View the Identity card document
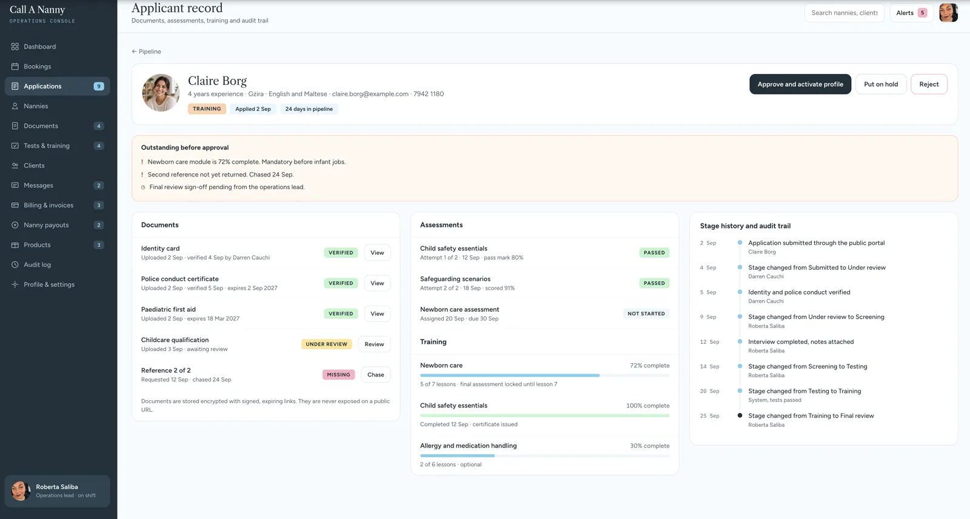The width and height of the screenshot is (970, 519). pyautogui.click(x=377, y=253)
